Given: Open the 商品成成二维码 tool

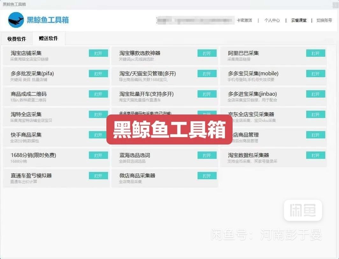Looking at the screenshot, I should point(98,94).
